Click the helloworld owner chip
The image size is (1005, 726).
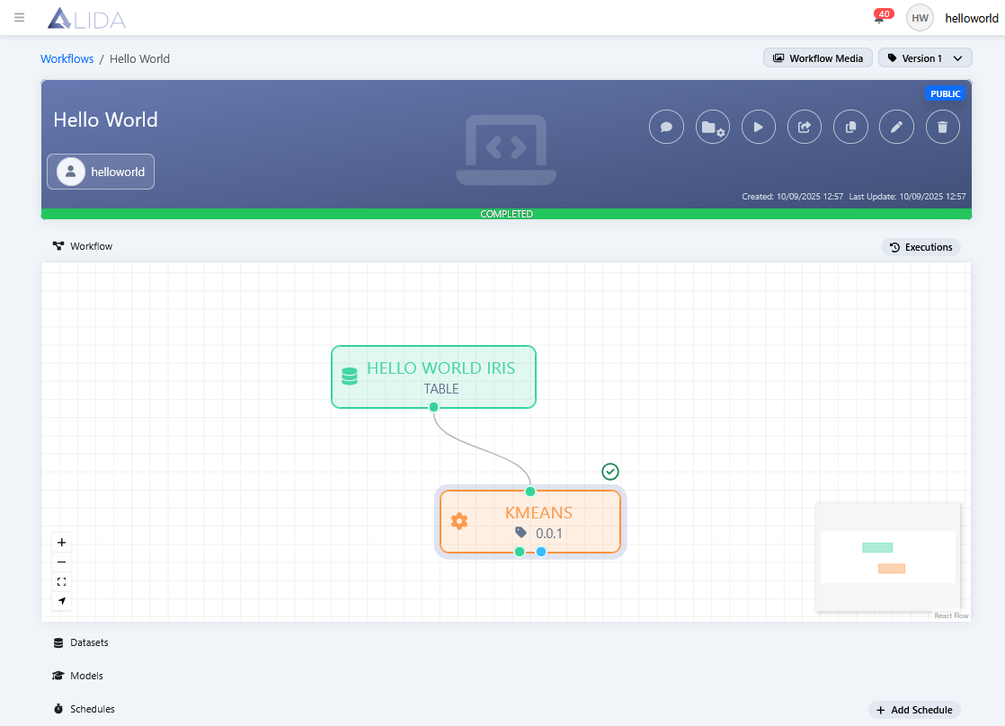click(101, 172)
